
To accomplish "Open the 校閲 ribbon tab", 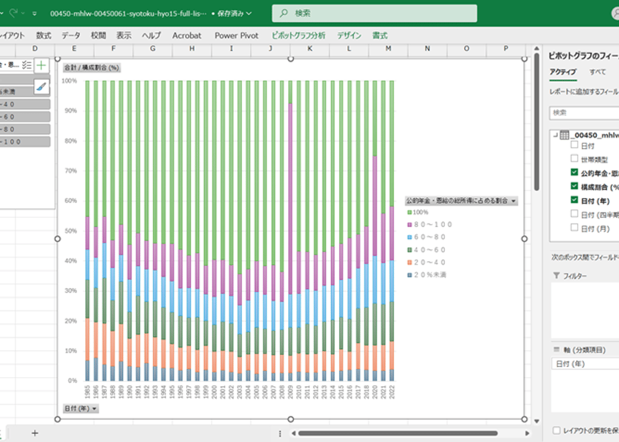I will [98, 35].
